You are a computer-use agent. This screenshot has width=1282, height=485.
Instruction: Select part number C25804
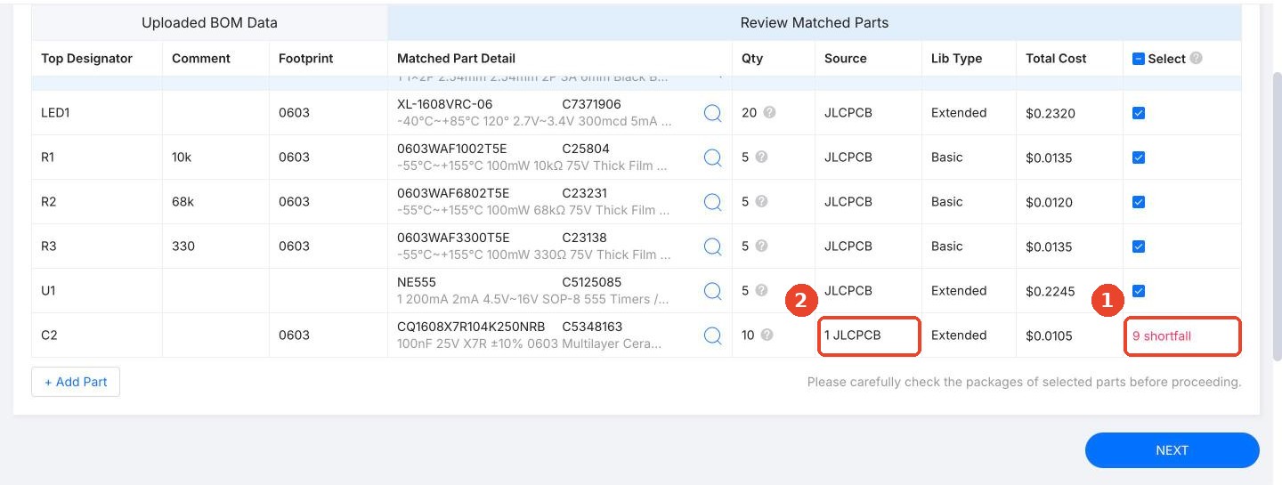pyautogui.click(x=586, y=149)
